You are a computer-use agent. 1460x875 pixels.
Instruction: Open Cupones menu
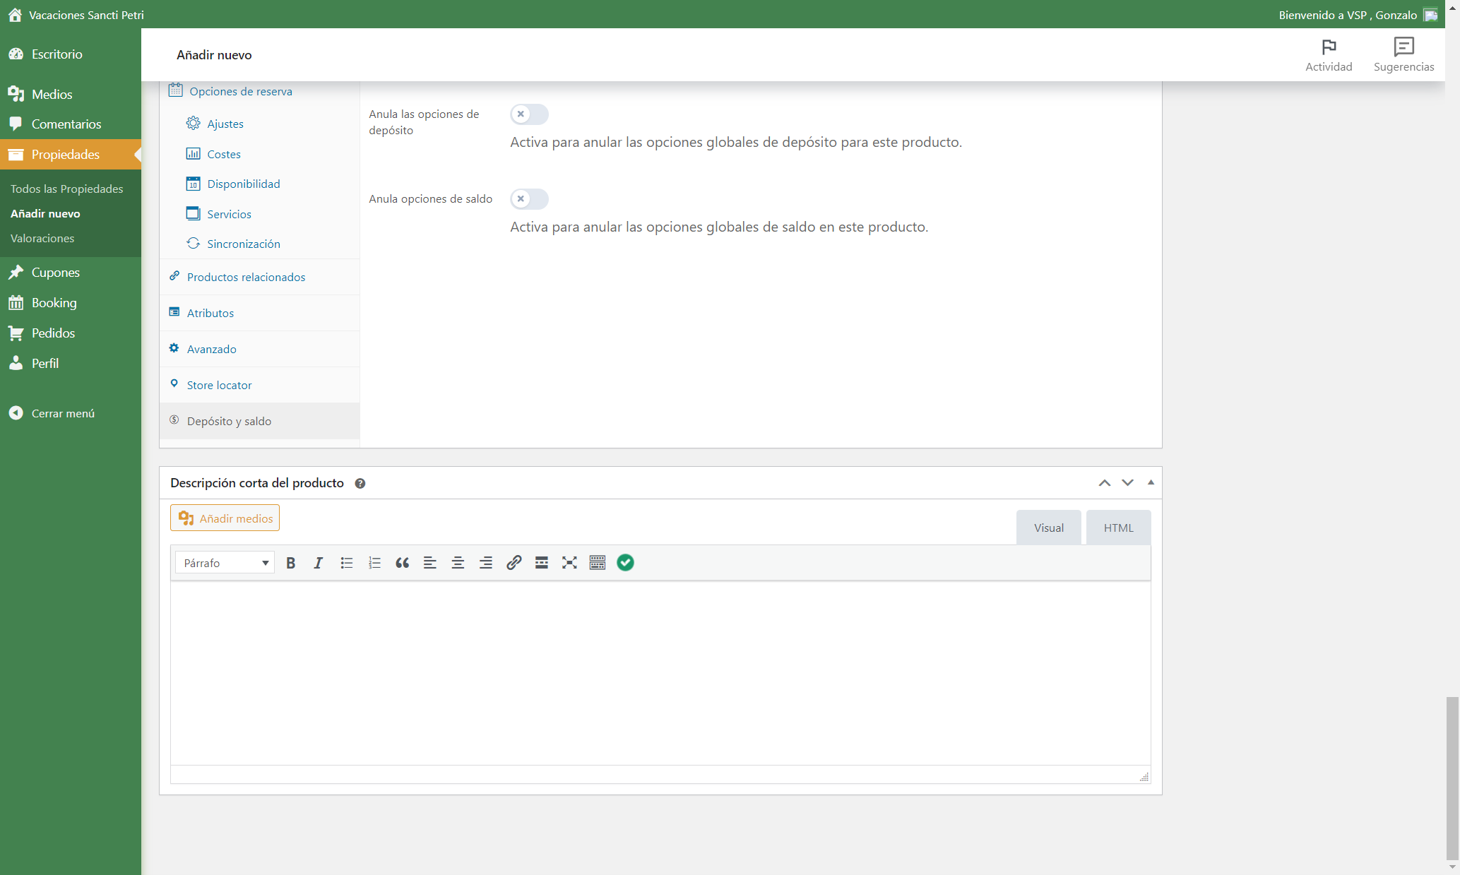click(x=71, y=273)
